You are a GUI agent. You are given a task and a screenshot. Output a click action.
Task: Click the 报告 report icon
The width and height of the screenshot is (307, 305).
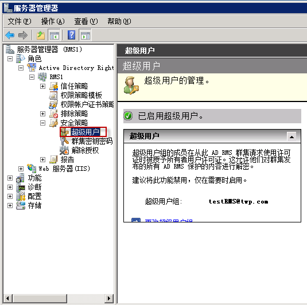(53, 159)
